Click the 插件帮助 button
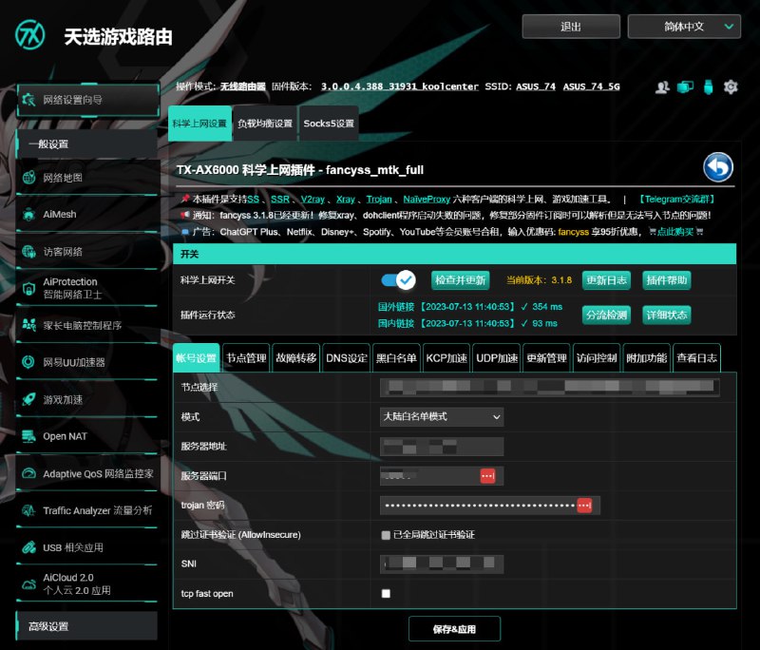 (x=667, y=280)
